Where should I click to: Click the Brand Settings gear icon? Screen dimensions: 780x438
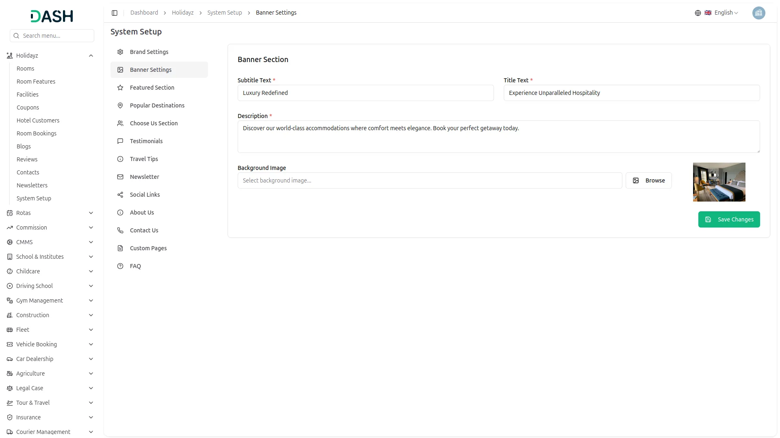pyautogui.click(x=120, y=52)
